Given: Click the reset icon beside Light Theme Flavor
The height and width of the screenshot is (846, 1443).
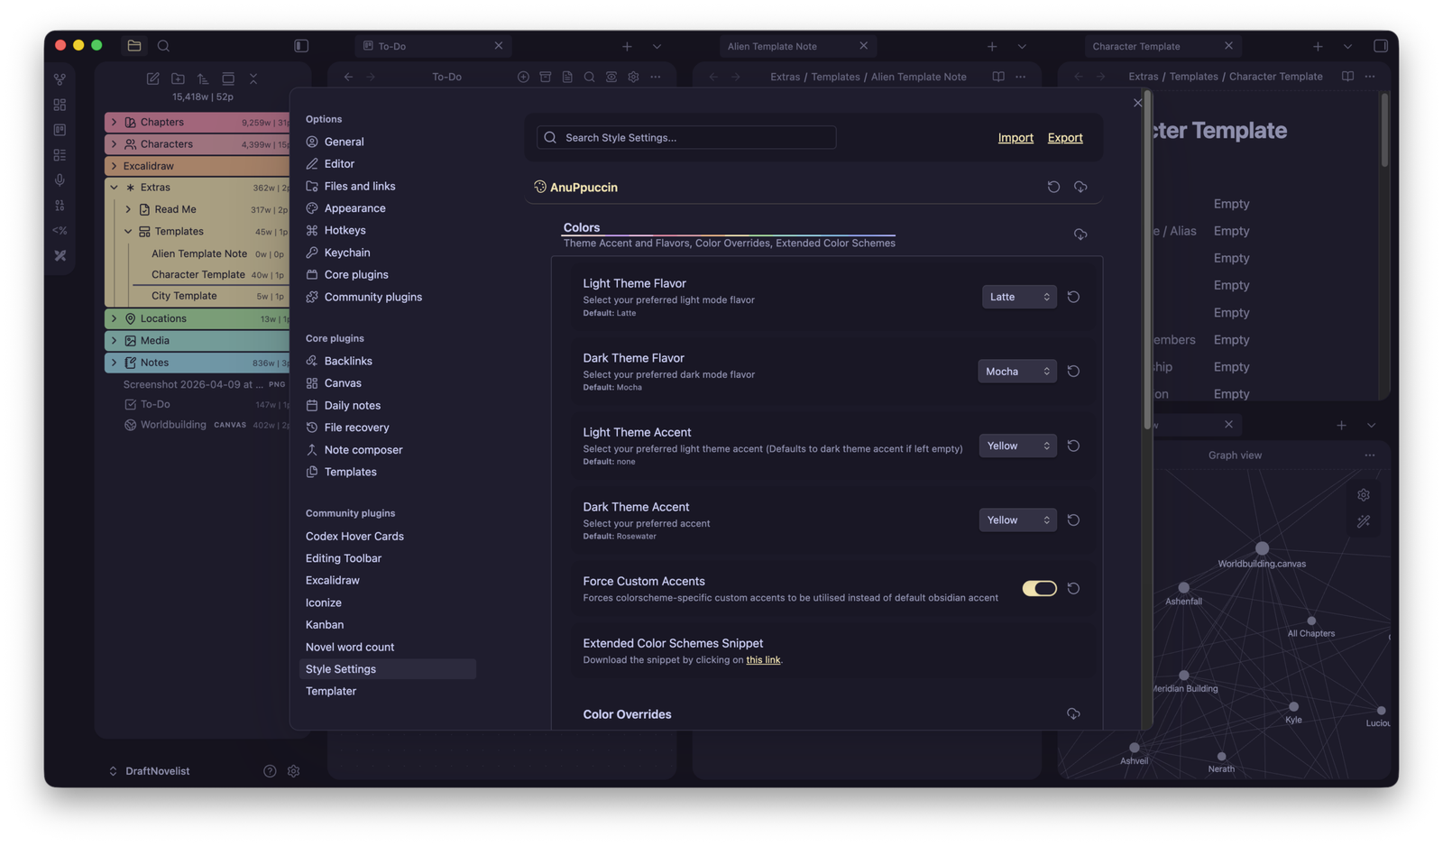Looking at the screenshot, I should pyautogui.click(x=1073, y=296).
